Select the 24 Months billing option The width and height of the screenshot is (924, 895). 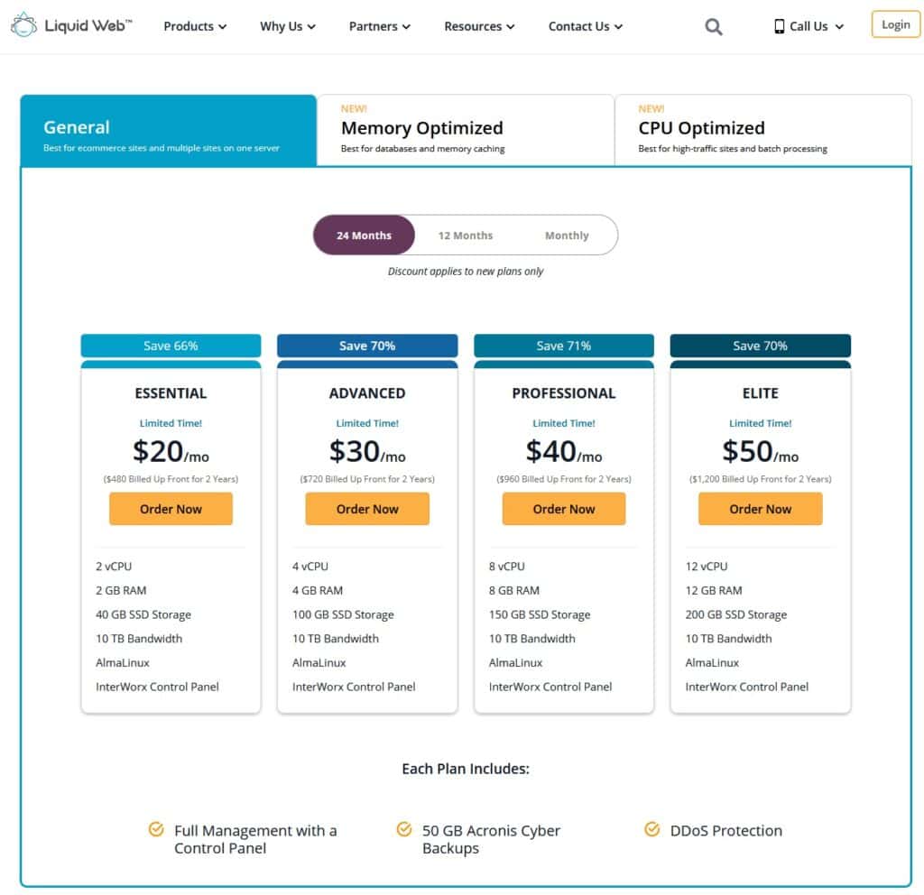click(364, 235)
